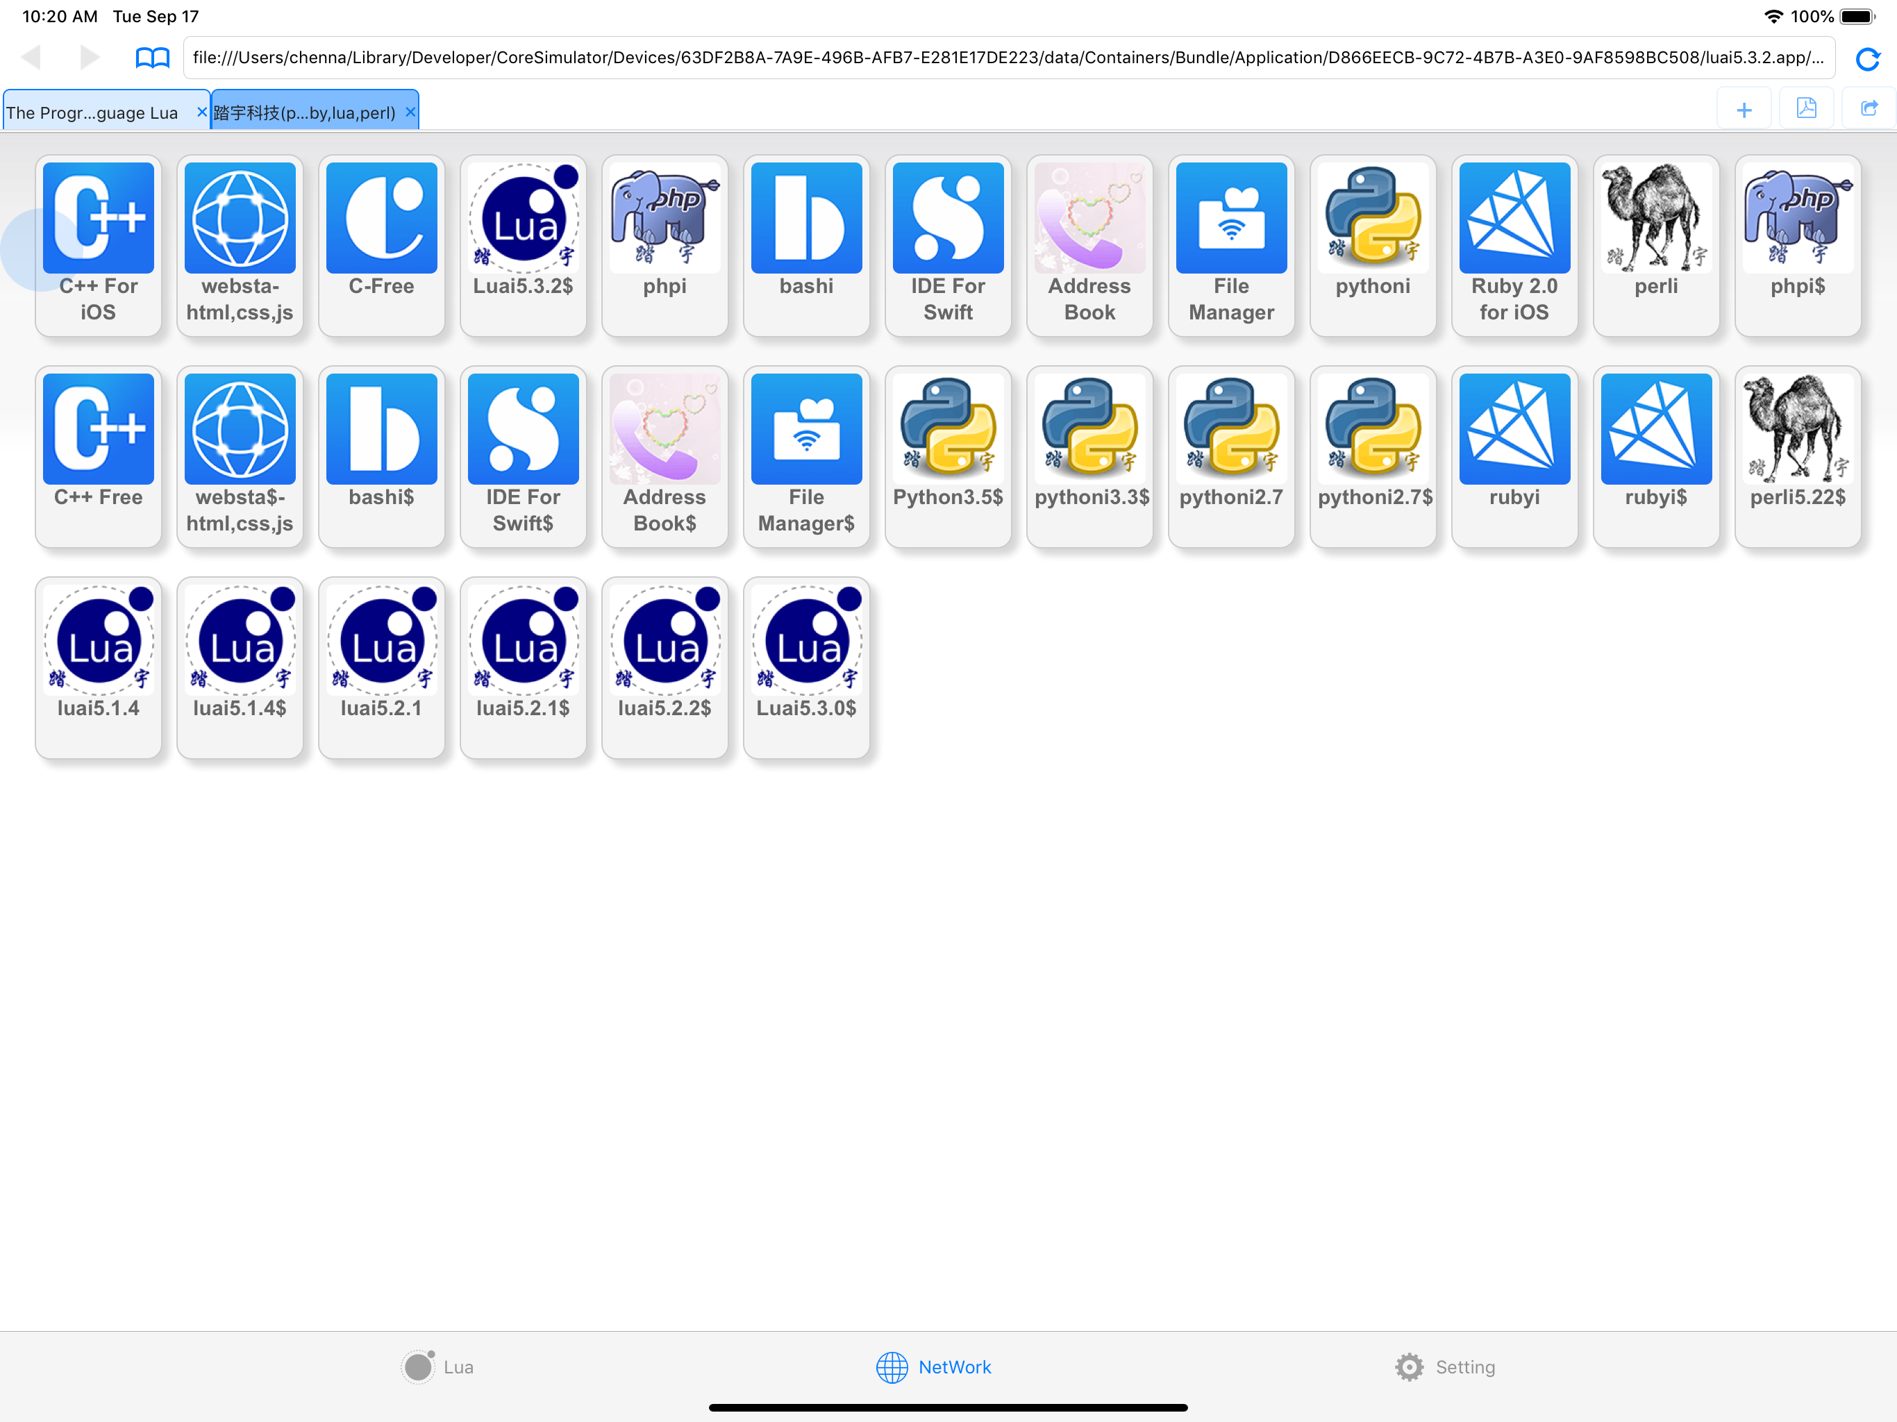1897x1422 pixels.
Task: Open the bookmarks book icon
Action: point(153,58)
